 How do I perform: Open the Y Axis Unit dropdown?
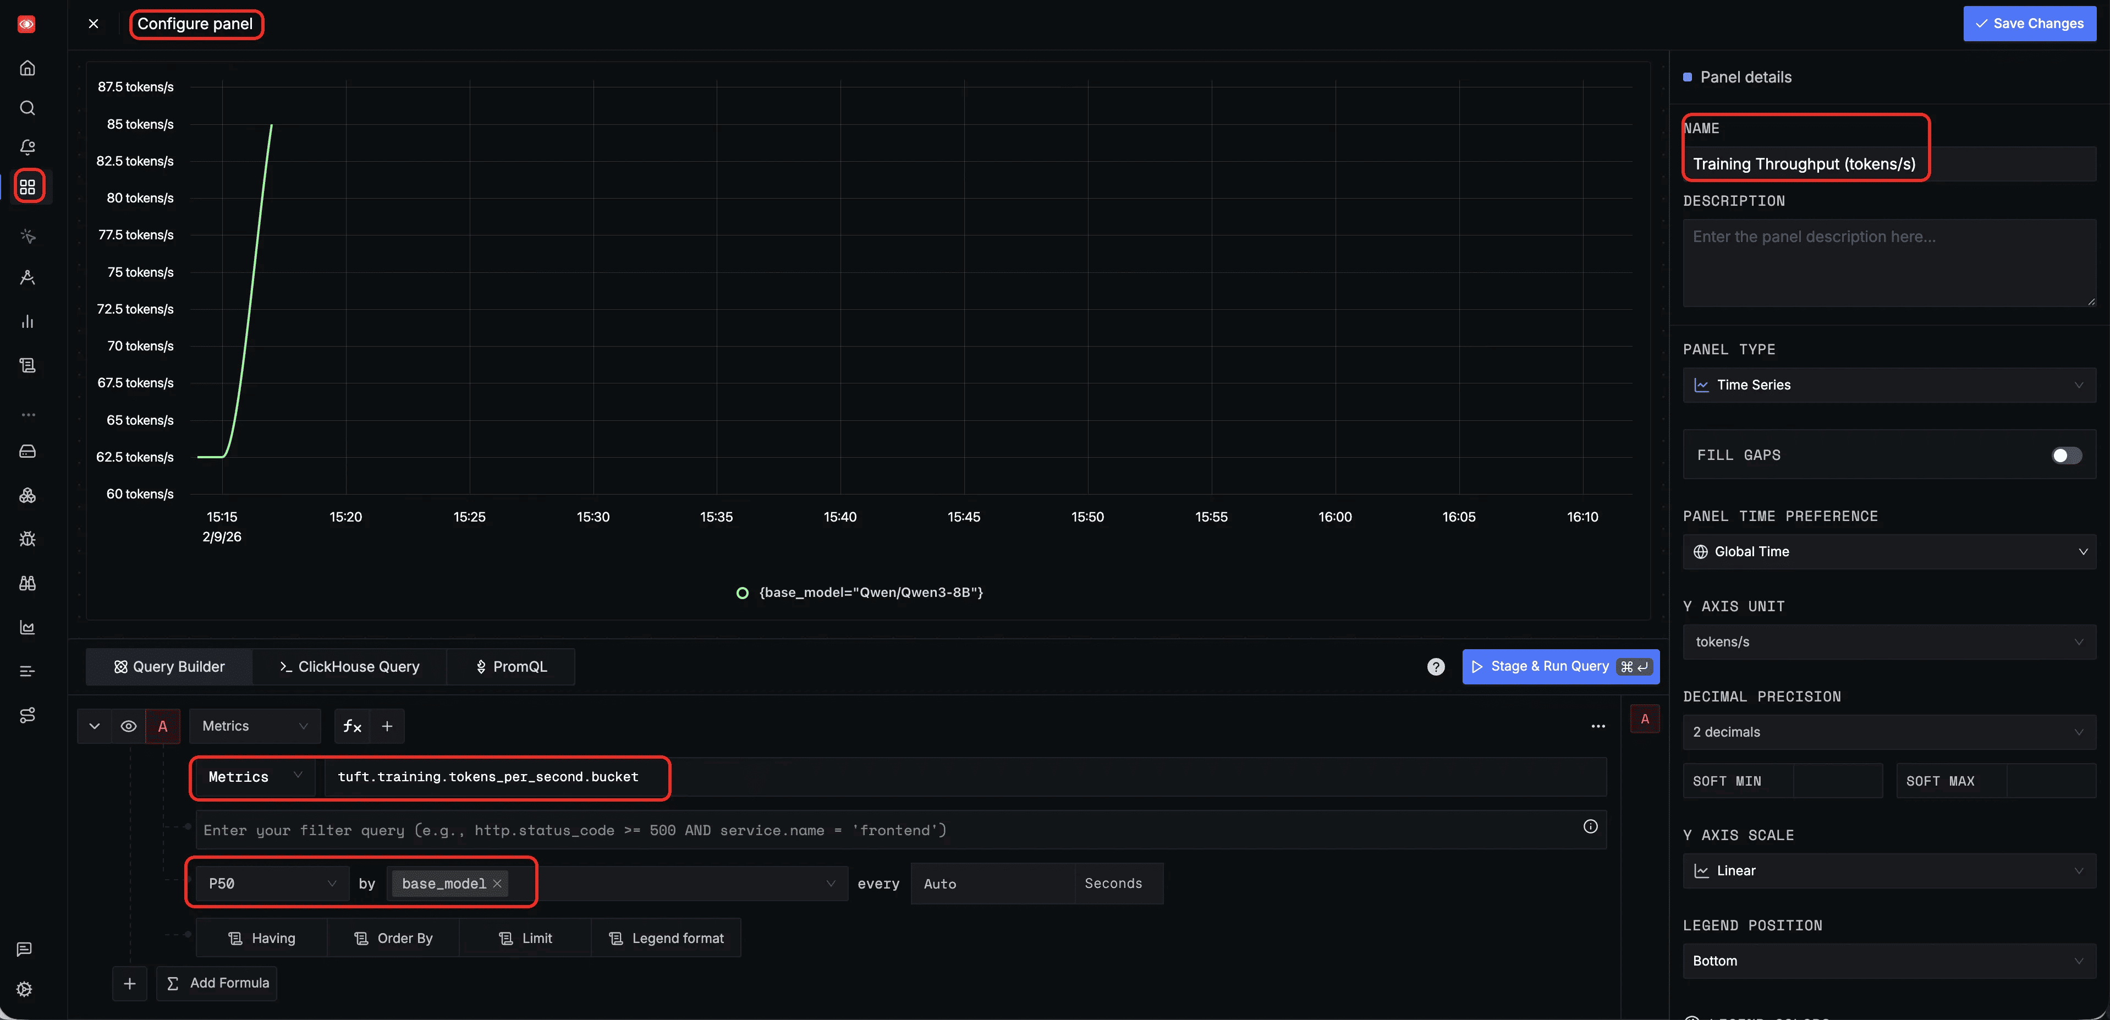coord(1888,641)
